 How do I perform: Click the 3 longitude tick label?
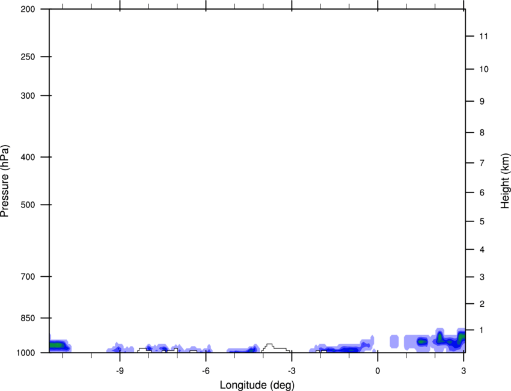pos(464,371)
